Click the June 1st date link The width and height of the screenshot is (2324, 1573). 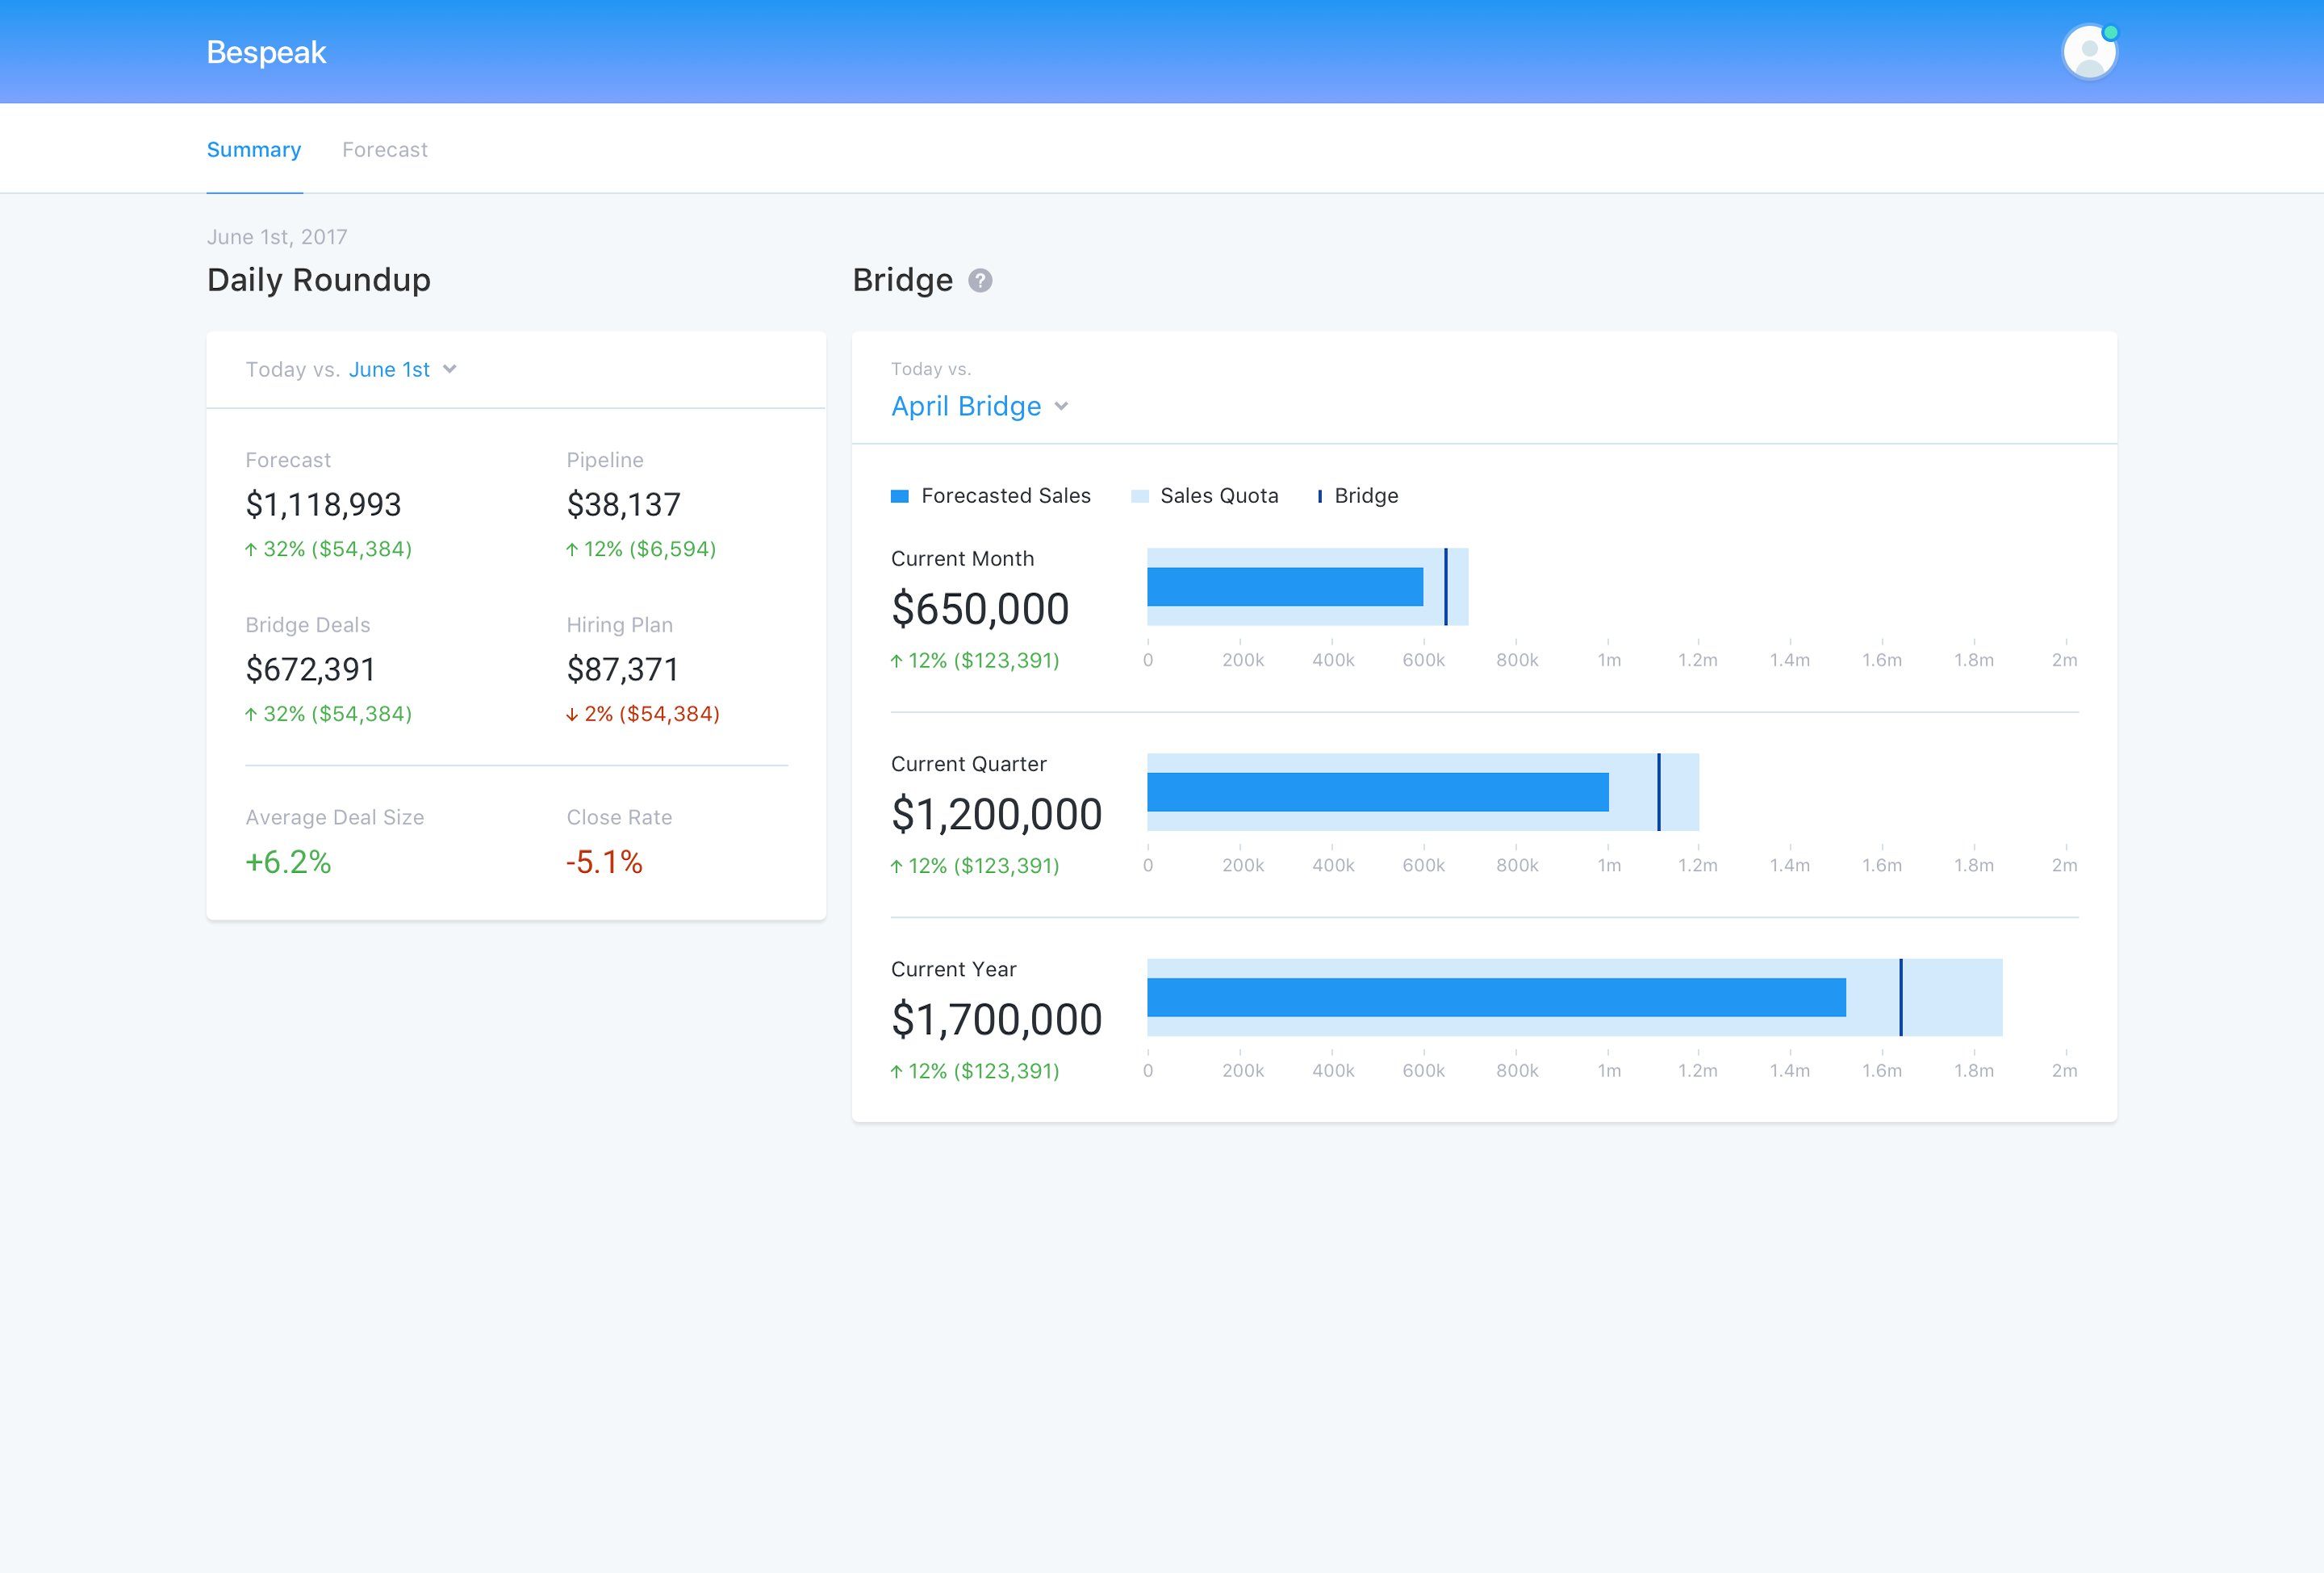pyautogui.click(x=389, y=369)
